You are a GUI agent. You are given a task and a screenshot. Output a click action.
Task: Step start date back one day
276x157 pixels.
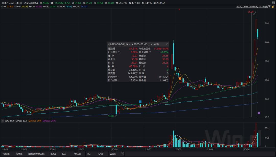click(109, 44)
